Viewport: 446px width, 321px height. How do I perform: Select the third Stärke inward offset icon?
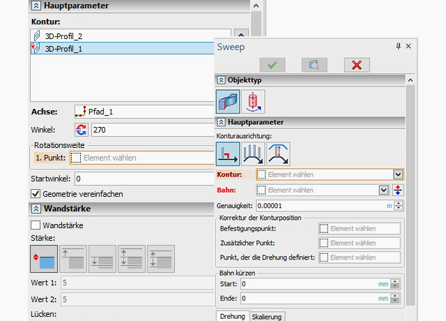point(102,259)
